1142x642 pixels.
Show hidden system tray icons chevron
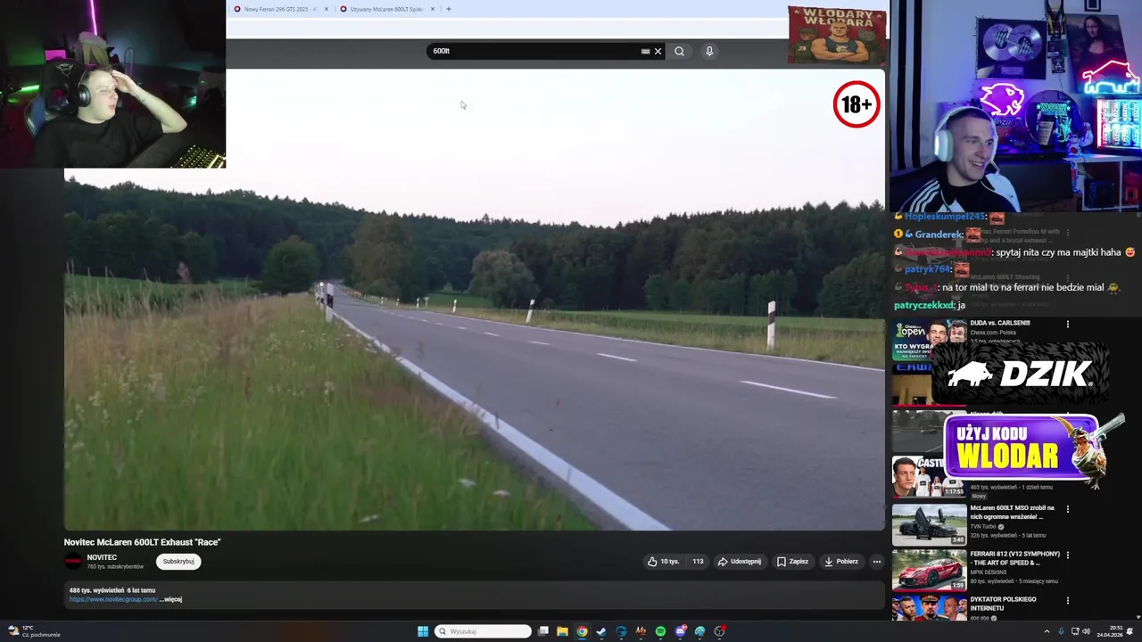tap(1047, 631)
